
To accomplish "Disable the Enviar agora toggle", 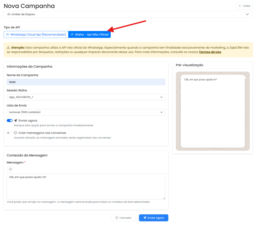I will pos(10,120).
